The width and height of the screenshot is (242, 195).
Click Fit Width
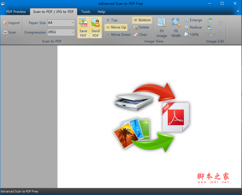tap(176, 27)
